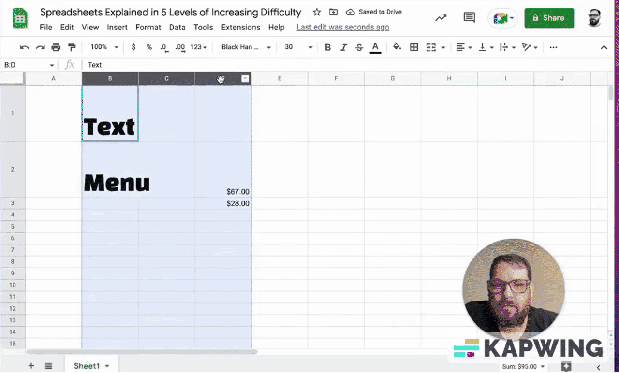Open the all sheets list icon
This screenshot has height=373, width=619.
tap(48, 366)
